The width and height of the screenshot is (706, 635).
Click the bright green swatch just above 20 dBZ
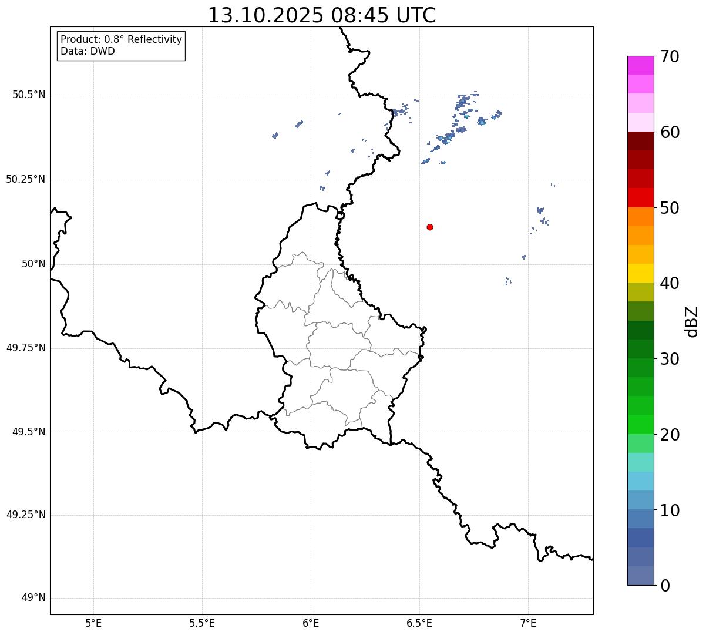641,425
